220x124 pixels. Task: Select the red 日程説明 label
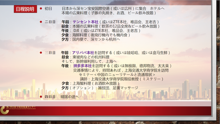pyautogui.click(x=25, y=9)
